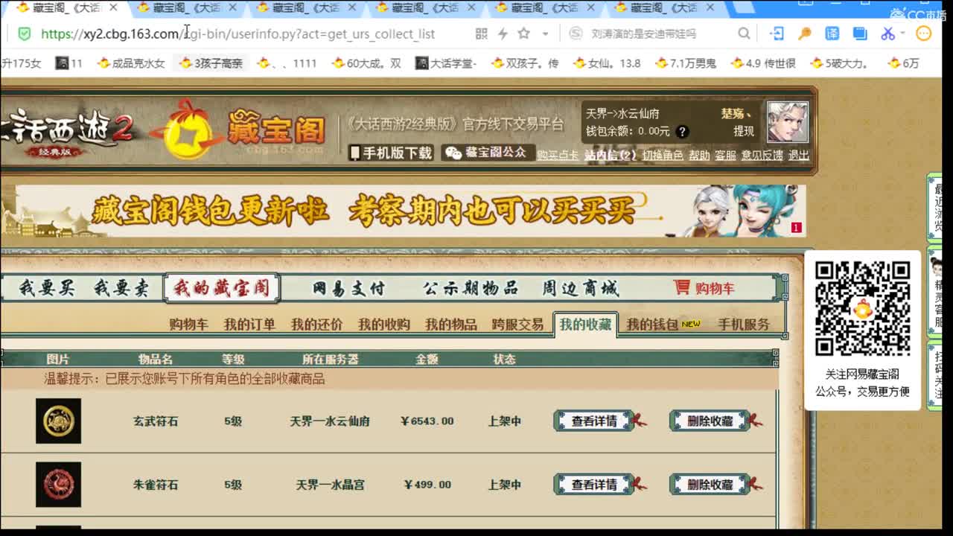Click the wallet update promotional banner

tap(403, 211)
